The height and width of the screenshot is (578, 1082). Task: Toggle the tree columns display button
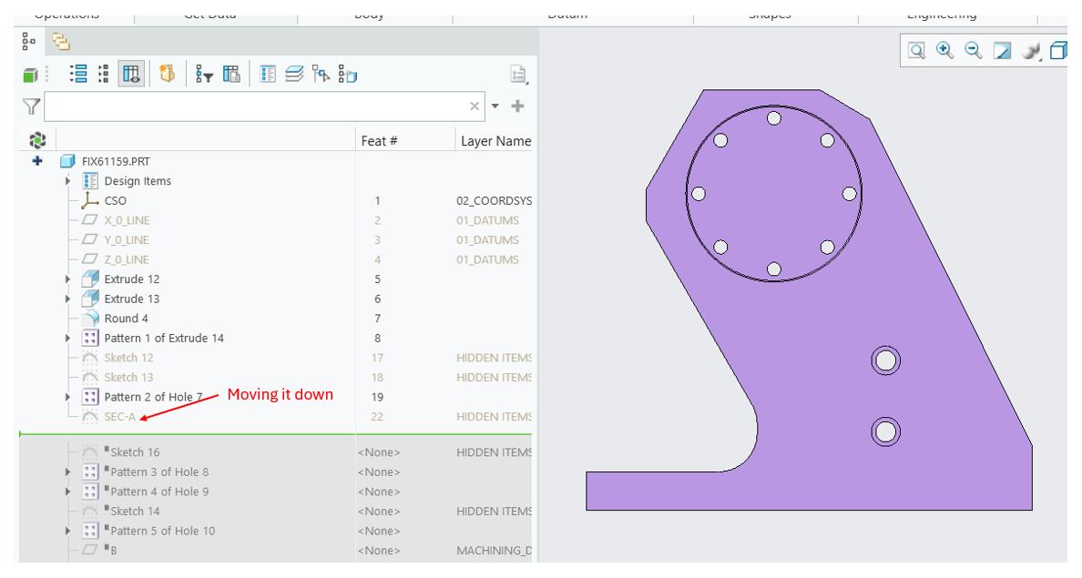coord(130,73)
